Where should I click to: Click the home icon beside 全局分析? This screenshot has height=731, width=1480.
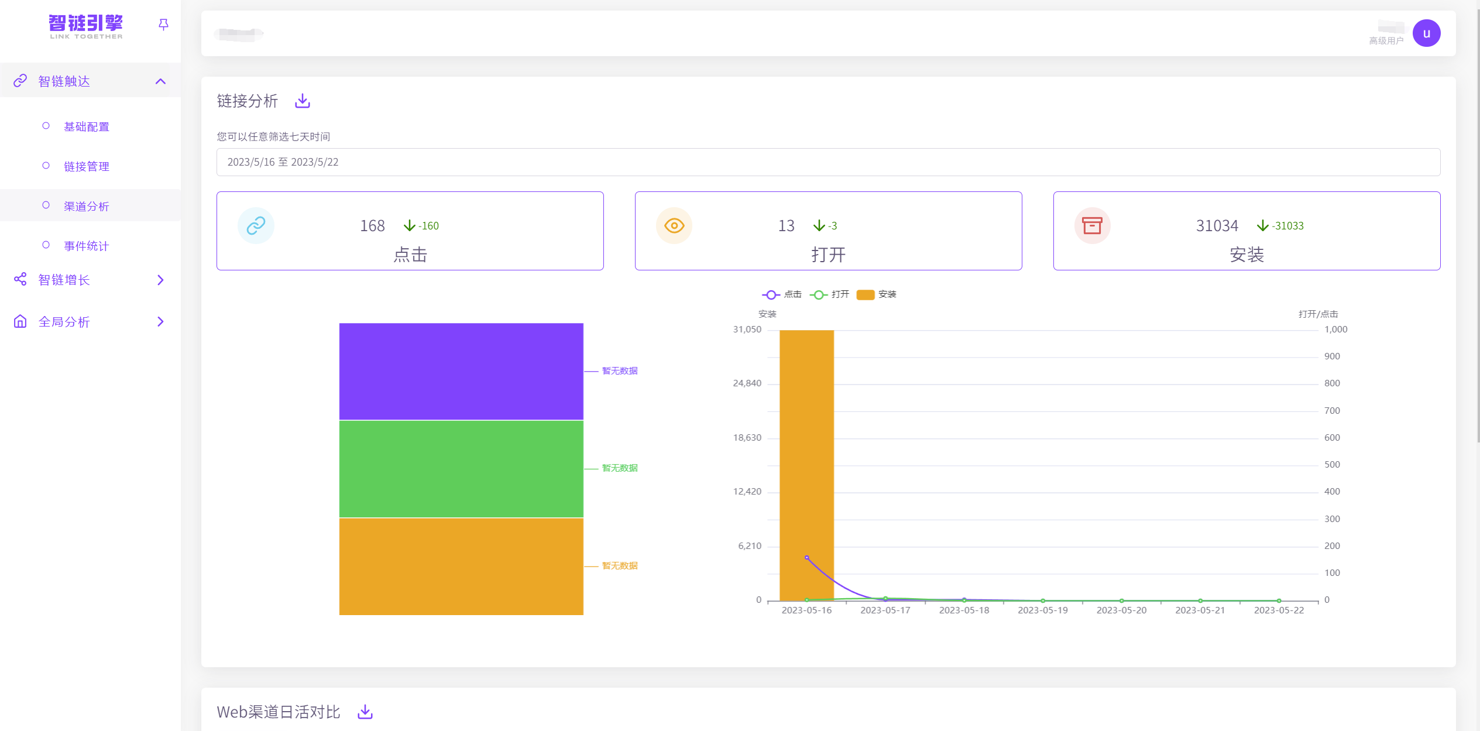[x=20, y=321]
